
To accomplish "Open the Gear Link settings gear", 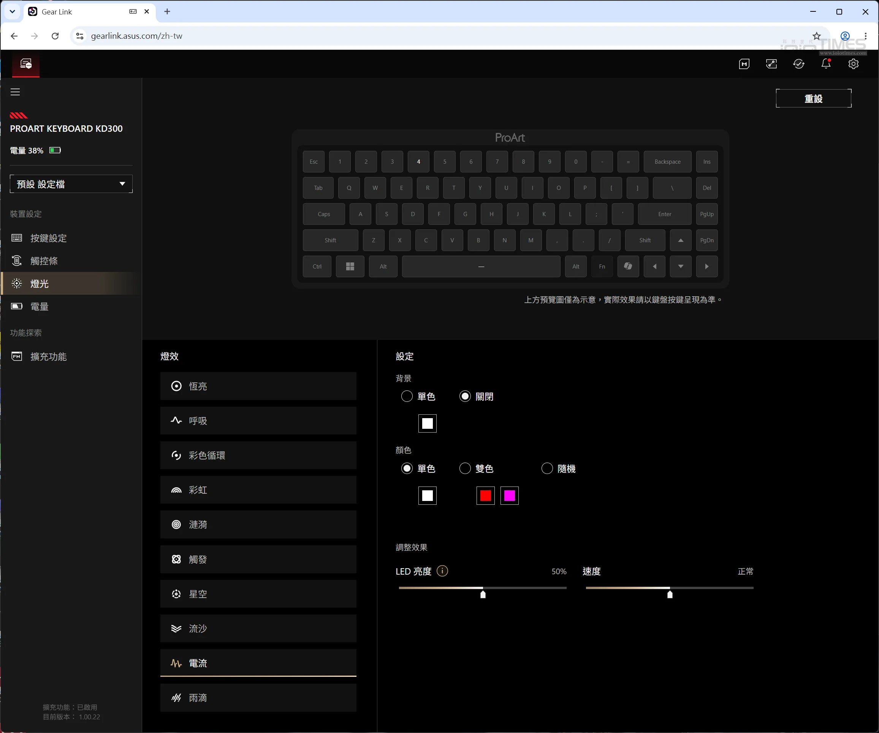I will [x=854, y=64].
